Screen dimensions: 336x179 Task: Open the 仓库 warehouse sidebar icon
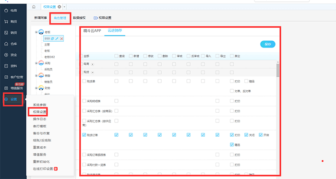pyautogui.click(x=6, y=44)
